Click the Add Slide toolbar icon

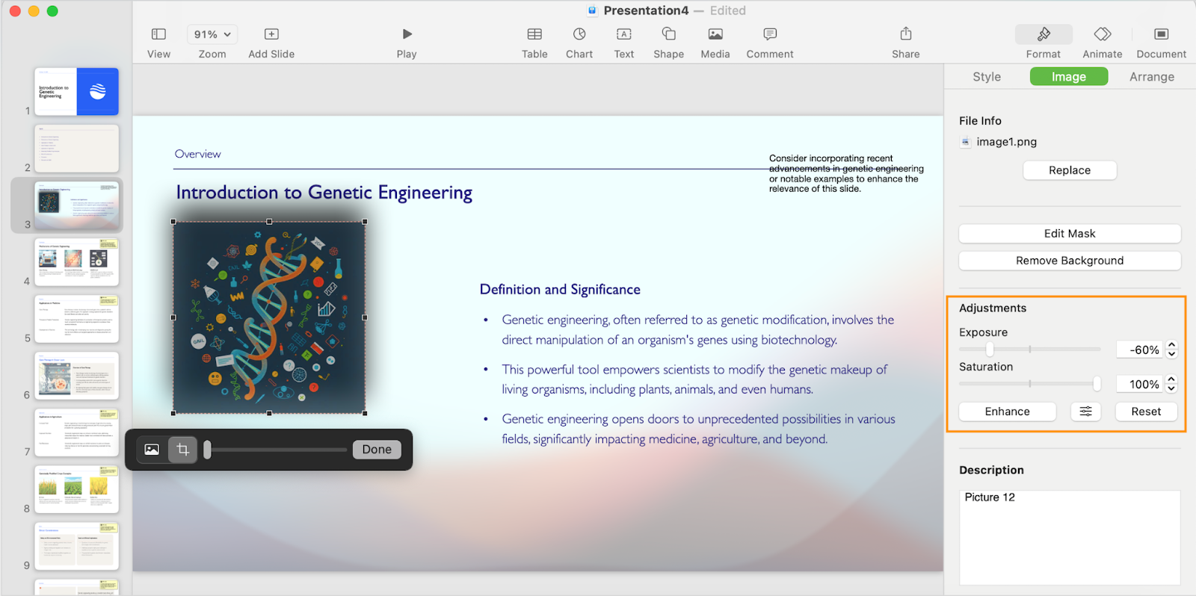pos(271,34)
